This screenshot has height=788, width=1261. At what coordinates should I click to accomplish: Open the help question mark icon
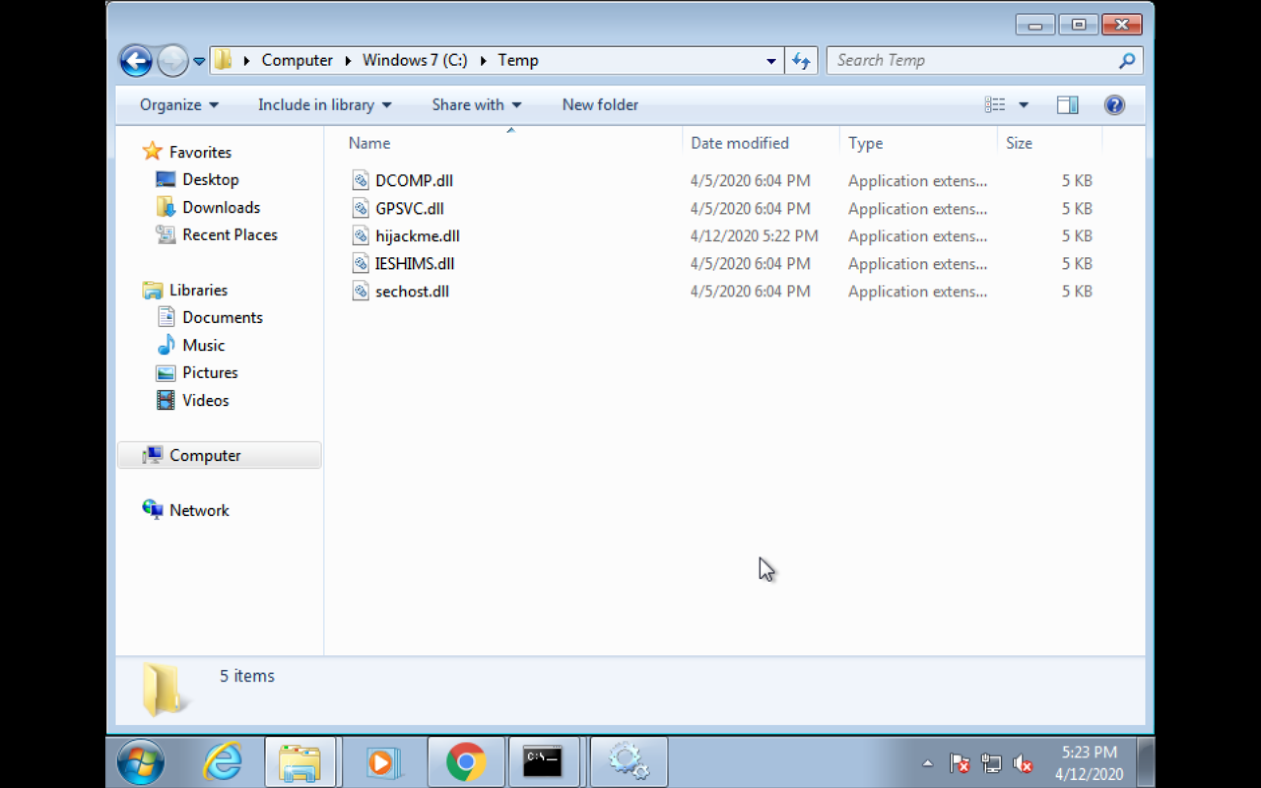point(1114,105)
